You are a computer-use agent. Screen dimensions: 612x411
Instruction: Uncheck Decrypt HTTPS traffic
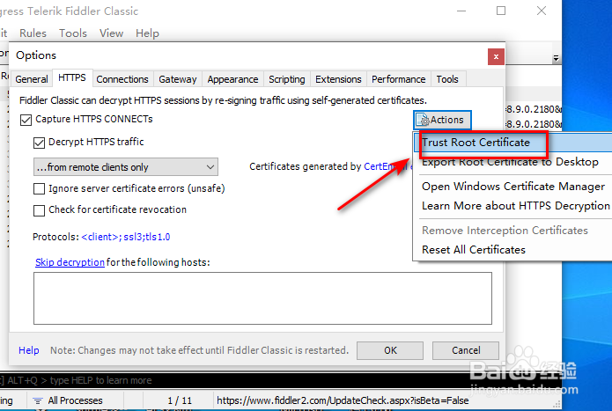coord(39,143)
